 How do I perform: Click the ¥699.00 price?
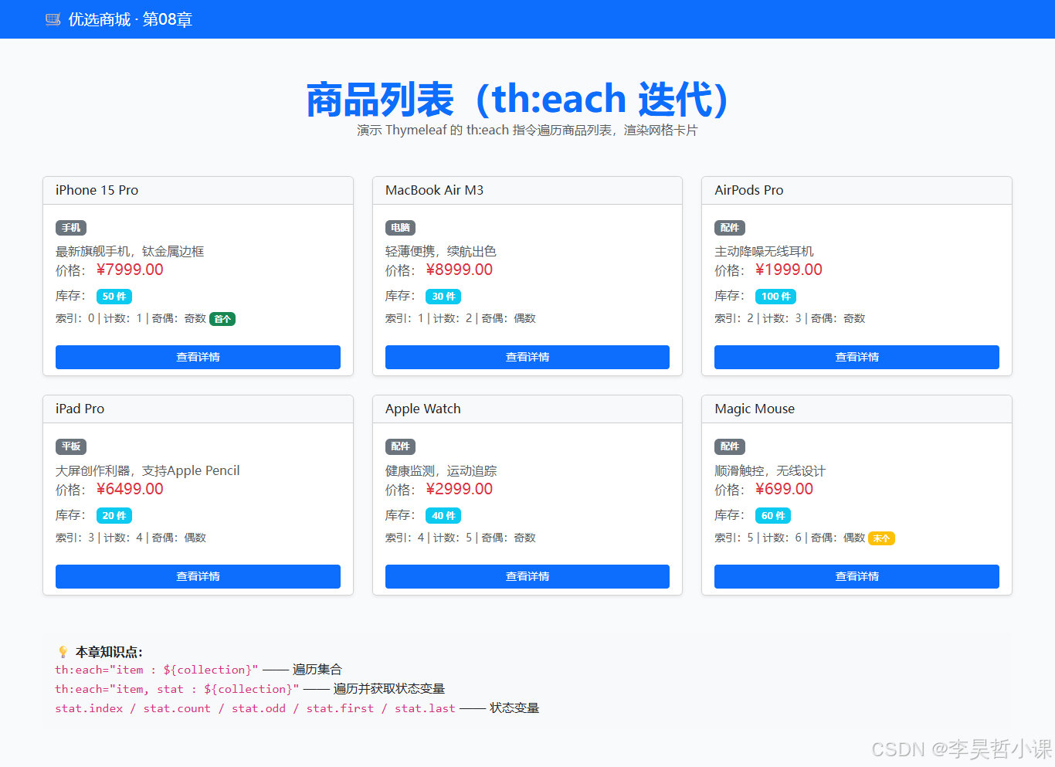(x=784, y=489)
